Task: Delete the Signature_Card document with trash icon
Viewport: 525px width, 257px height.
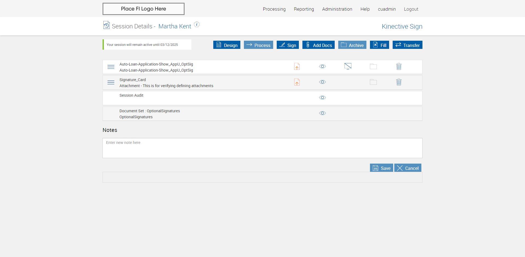Action: 399,82
